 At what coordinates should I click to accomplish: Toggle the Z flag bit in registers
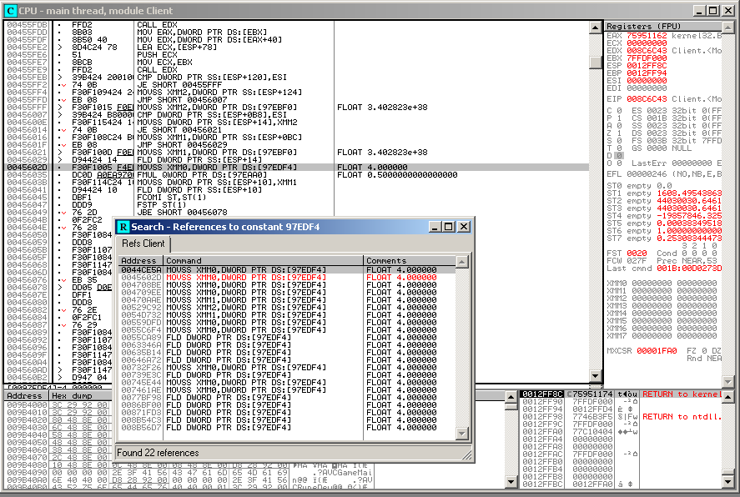617,133
